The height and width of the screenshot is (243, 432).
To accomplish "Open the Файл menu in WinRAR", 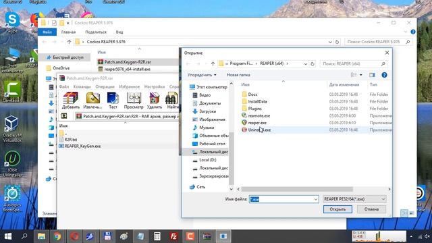I will (x=64, y=86).
